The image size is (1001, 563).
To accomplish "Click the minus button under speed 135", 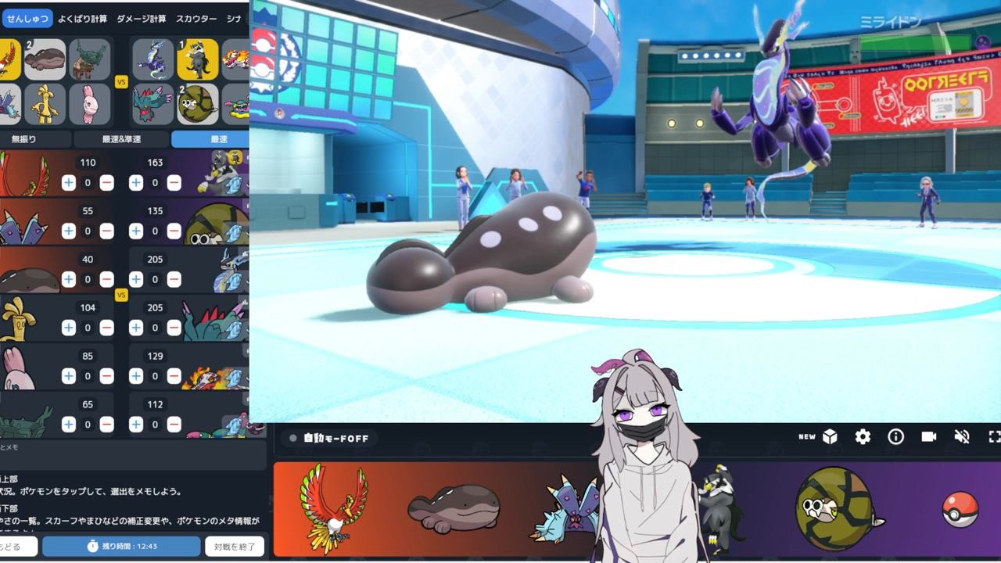I will coord(174,231).
